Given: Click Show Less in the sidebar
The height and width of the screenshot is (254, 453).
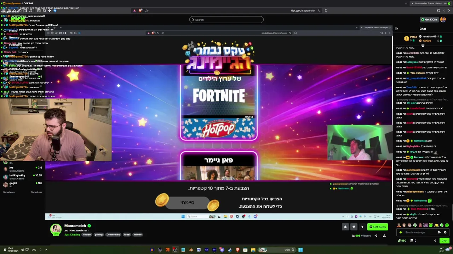Looking at the screenshot, I should coord(36,192).
